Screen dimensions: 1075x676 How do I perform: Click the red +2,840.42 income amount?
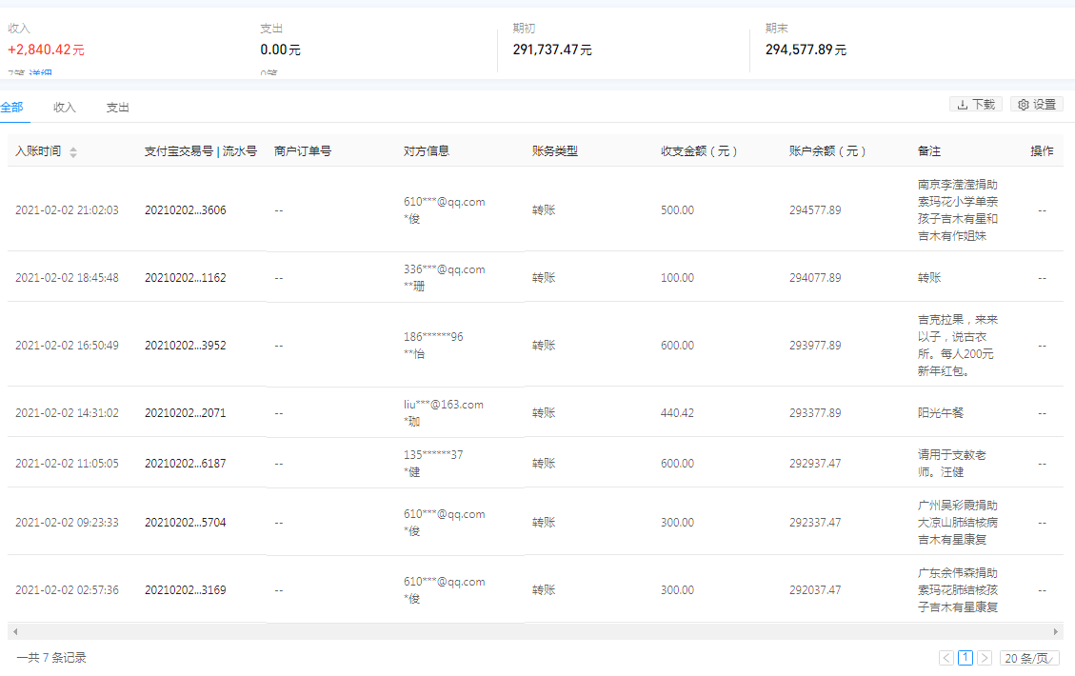[x=45, y=48]
